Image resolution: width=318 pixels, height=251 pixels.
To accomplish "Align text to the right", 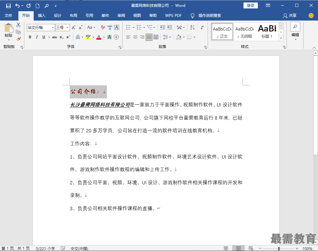I will 142,37.
